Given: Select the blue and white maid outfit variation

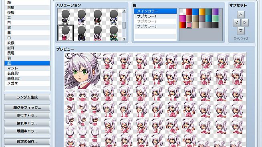Looking at the screenshot, I should [114, 17].
